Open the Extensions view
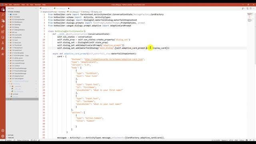256x144 pixels. (3, 32)
